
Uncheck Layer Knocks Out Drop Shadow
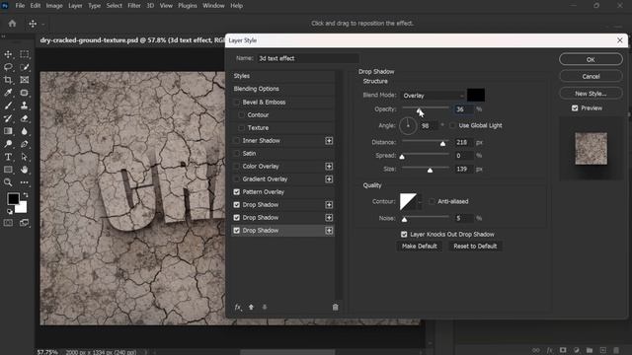tap(404, 235)
